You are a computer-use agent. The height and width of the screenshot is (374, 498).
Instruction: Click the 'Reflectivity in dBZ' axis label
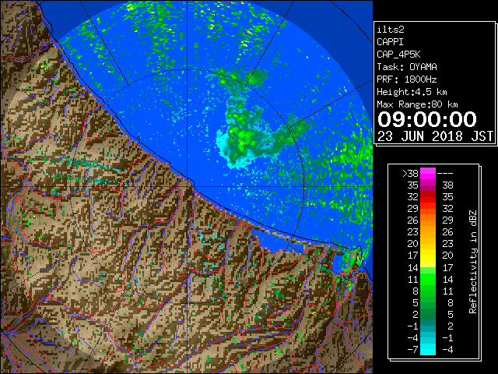pyautogui.click(x=473, y=262)
